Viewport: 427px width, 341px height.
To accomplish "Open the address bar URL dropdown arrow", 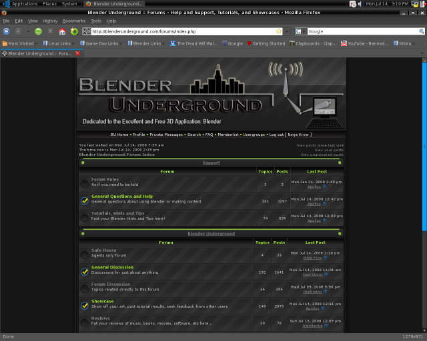I will coord(287,31).
